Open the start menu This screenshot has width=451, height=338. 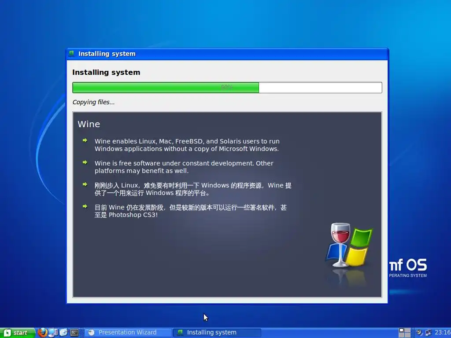click(17, 333)
